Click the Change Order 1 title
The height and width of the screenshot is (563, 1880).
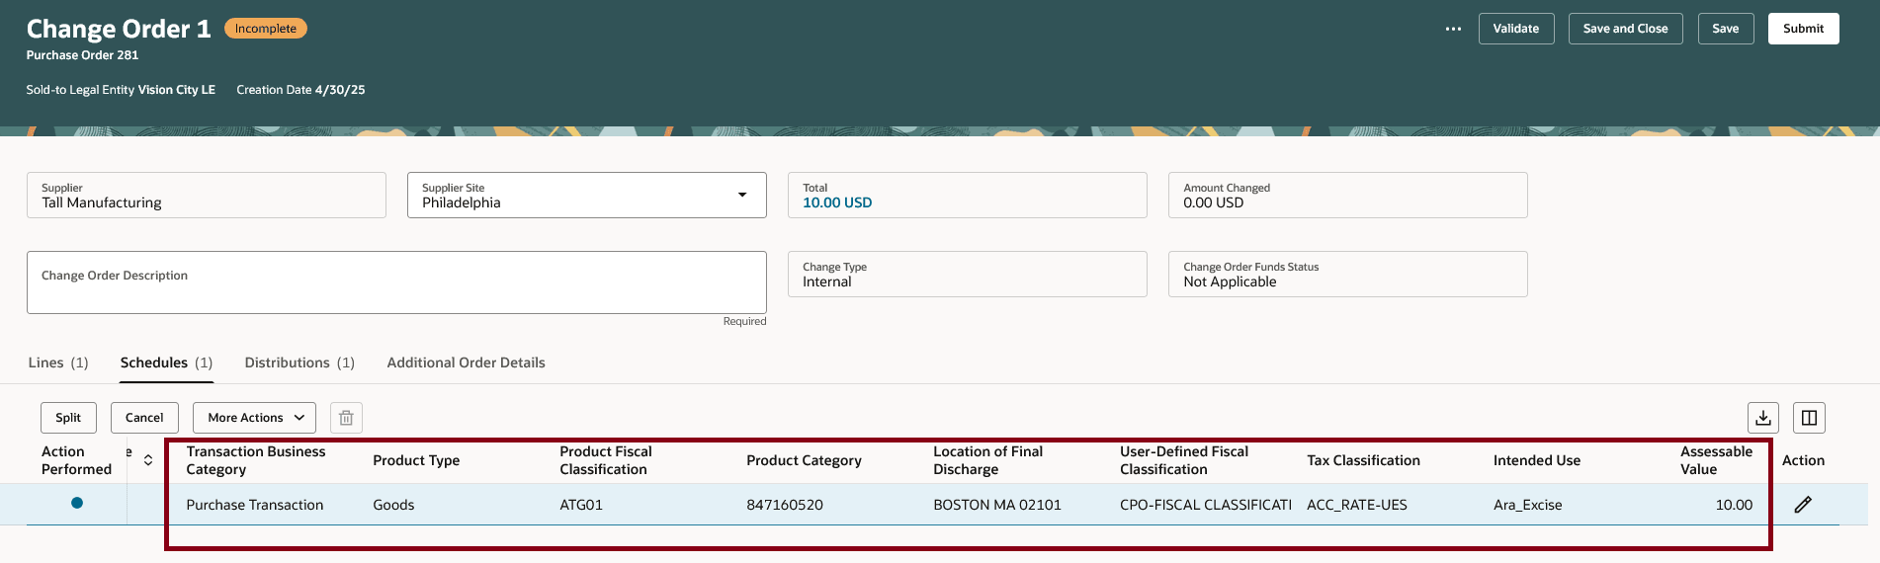pyautogui.click(x=119, y=29)
